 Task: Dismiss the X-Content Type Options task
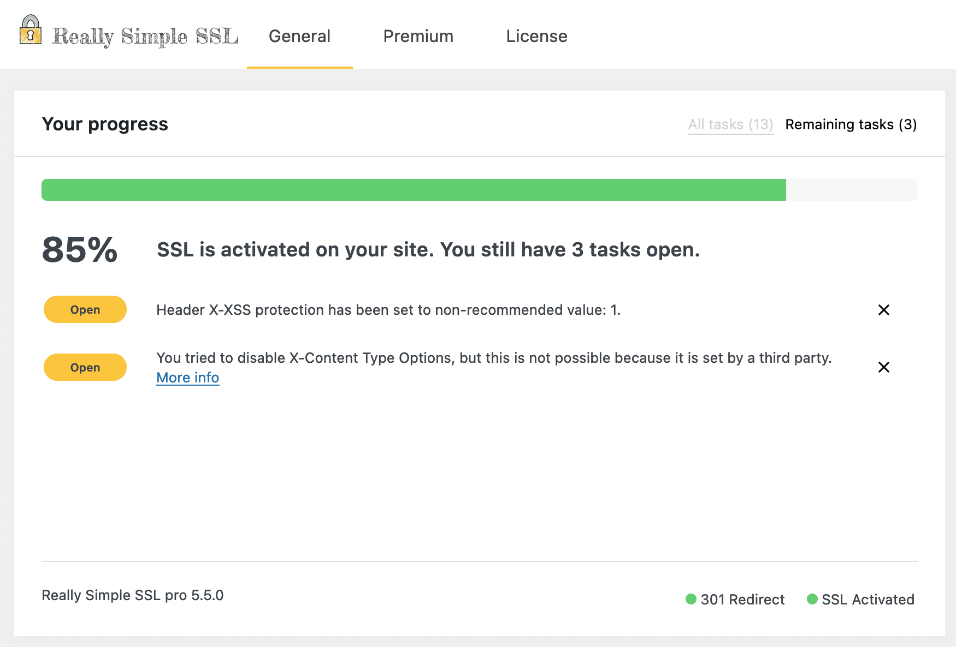coord(883,367)
